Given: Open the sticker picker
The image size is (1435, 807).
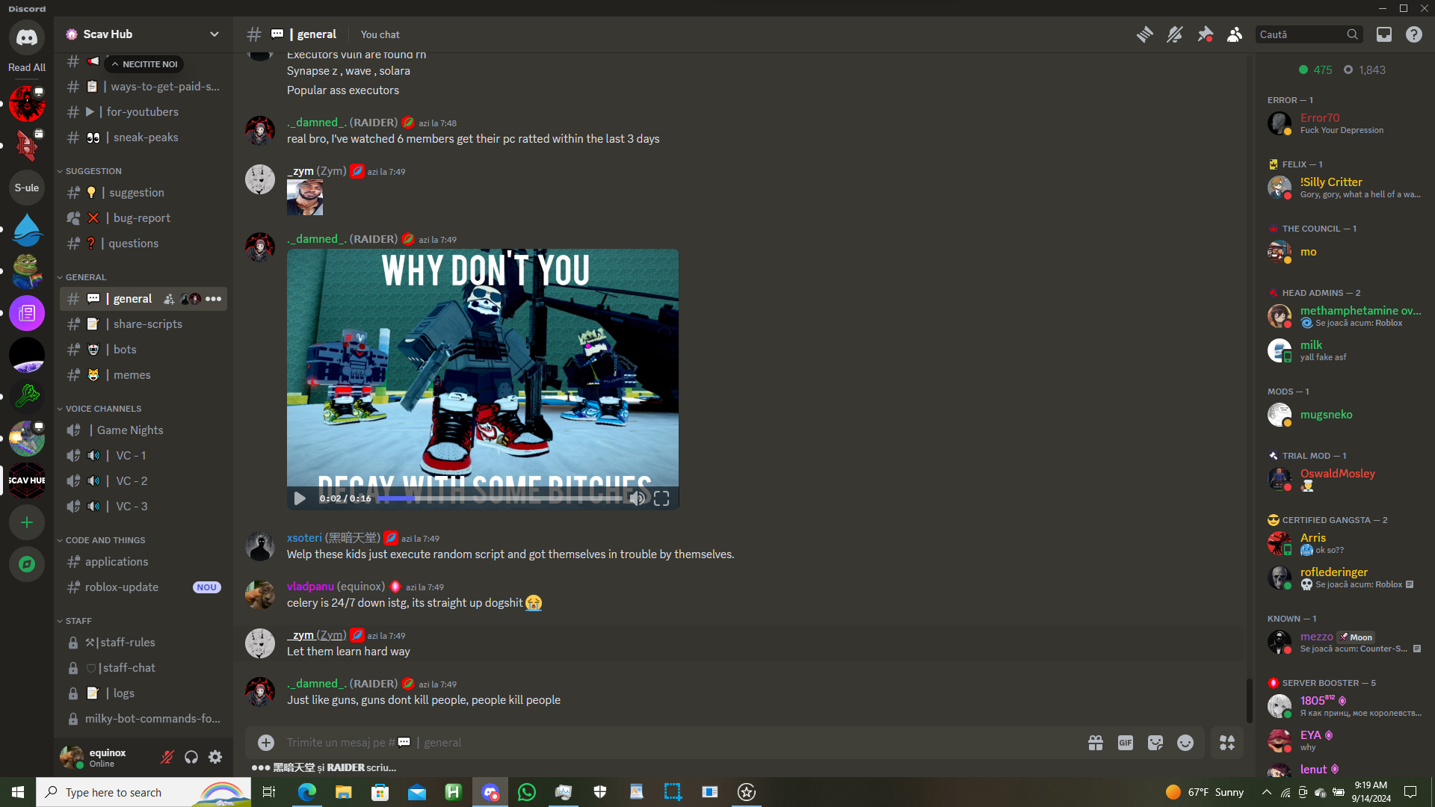Looking at the screenshot, I should pos(1155,743).
